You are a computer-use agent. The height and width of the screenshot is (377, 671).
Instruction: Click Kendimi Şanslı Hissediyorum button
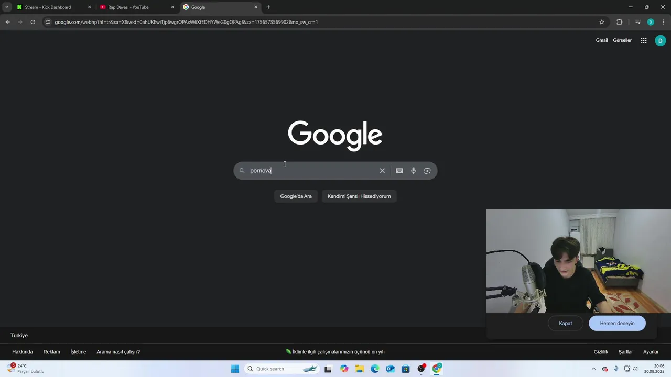359,196
